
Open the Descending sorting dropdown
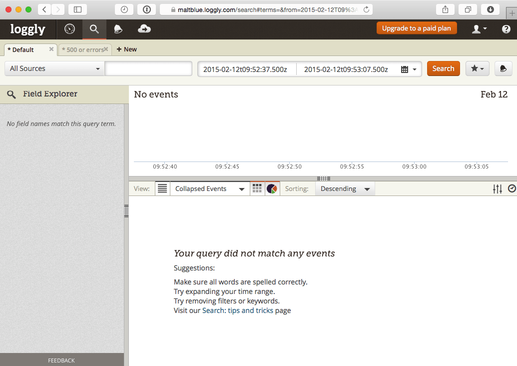click(345, 189)
